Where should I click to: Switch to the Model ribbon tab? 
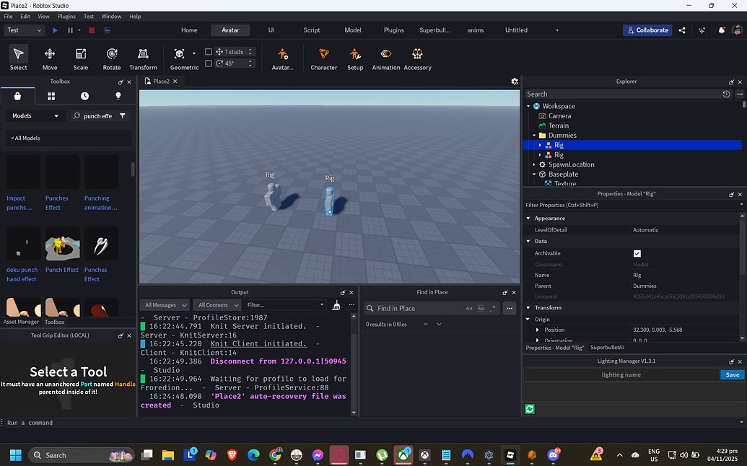coord(353,30)
